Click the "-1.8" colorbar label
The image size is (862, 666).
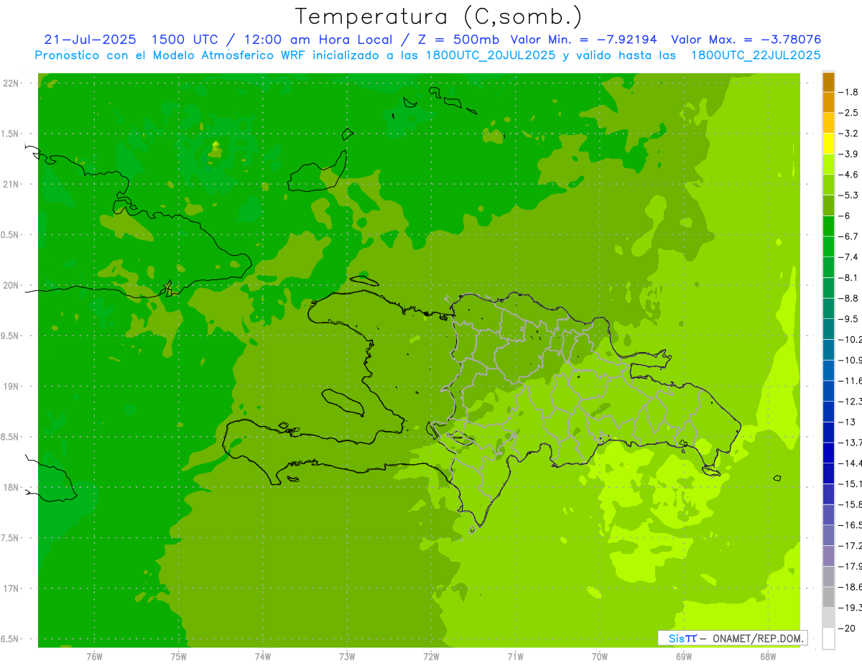point(848,92)
